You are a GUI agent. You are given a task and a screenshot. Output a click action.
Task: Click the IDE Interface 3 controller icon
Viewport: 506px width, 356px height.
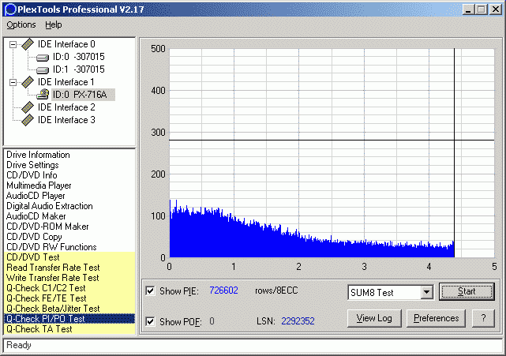pyautogui.click(x=28, y=120)
